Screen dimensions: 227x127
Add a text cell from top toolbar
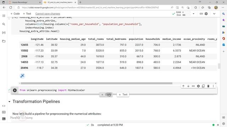click(x=27, y=14)
